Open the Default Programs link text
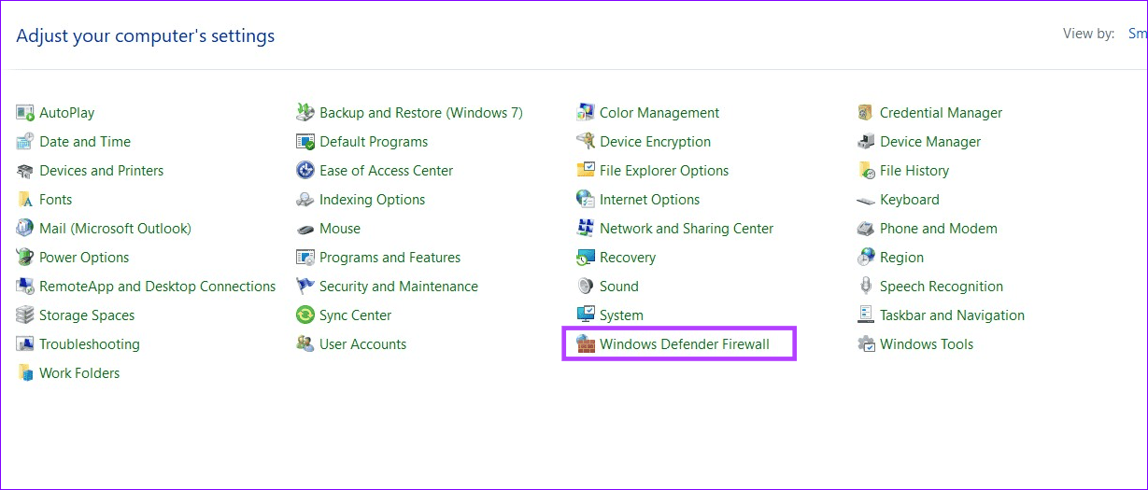This screenshot has width=1148, height=490. tap(374, 142)
